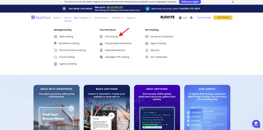
Task: Click the Virtual Dedicated Server icon
Action: [101, 43]
